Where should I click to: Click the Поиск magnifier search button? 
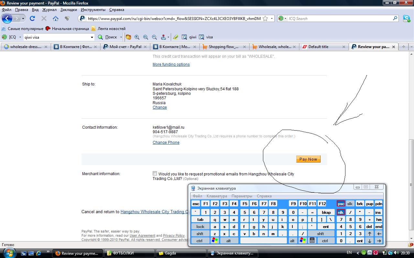(107, 37)
